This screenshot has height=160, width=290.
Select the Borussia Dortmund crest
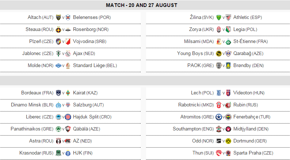[x=228, y=141]
